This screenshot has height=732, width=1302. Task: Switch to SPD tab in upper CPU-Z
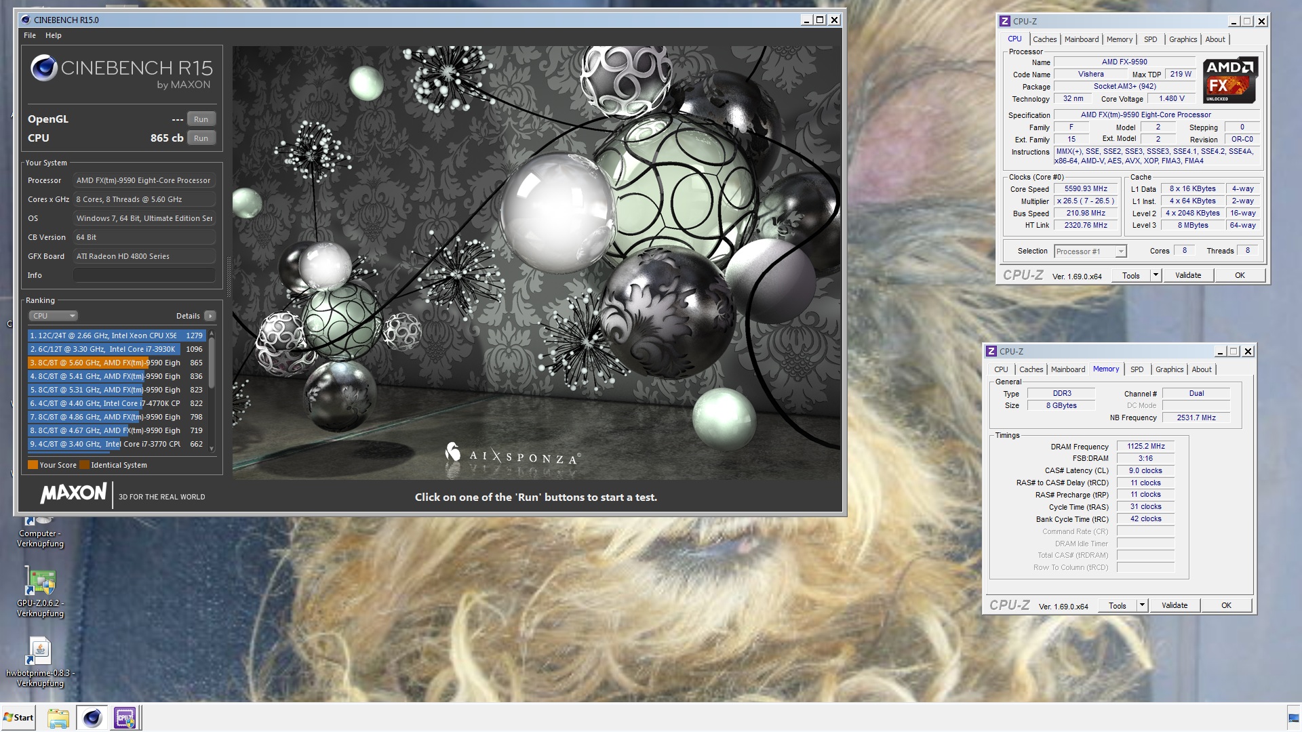(x=1151, y=39)
